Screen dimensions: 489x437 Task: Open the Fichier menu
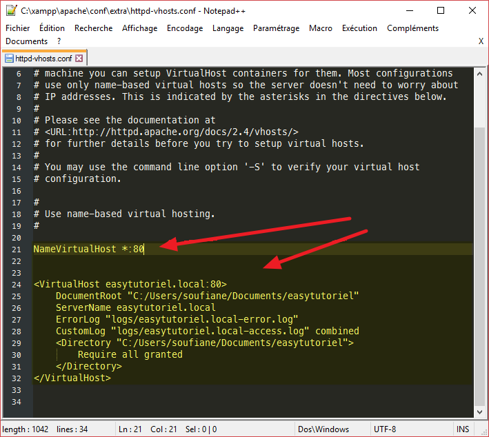pyautogui.click(x=17, y=28)
